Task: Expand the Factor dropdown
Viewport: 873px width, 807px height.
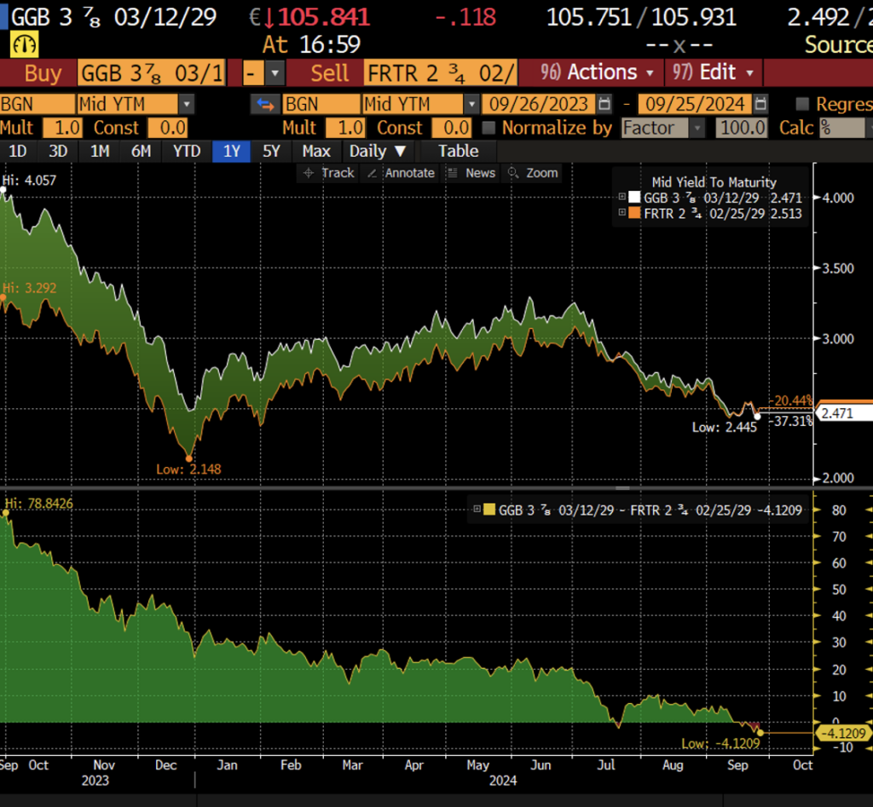Action: point(697,128)
